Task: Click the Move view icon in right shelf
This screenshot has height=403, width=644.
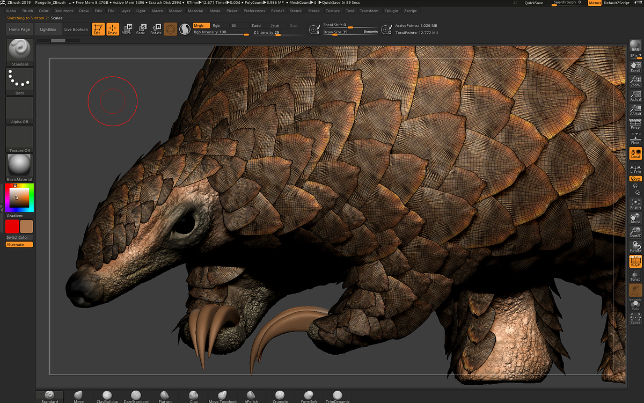Action: pos(635,218)
